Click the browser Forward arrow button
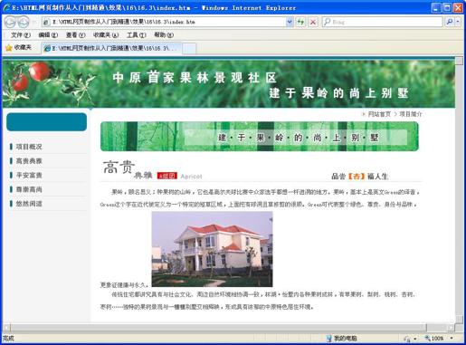This screenshot has height=345, width=466. pos(24,22)
